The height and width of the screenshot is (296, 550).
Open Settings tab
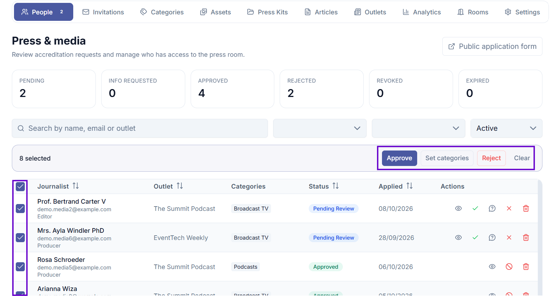(522, 12)
